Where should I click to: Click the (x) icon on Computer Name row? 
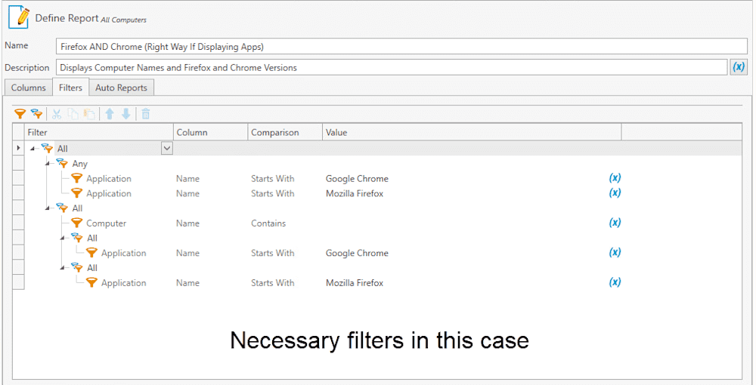pos(615,223)
